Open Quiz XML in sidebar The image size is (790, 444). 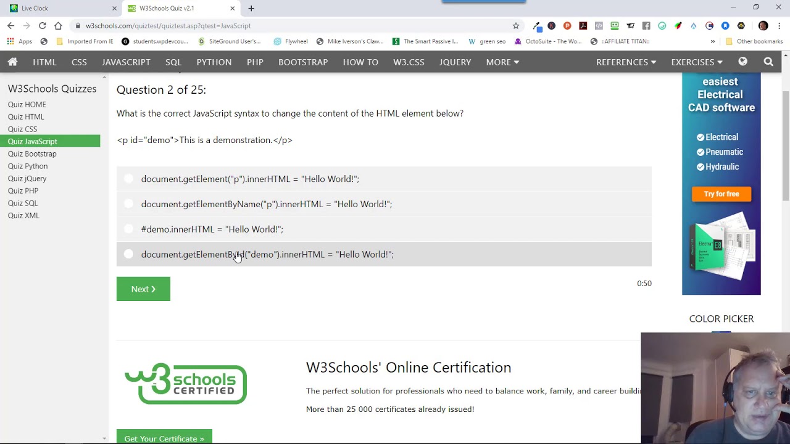coord(23,215)
